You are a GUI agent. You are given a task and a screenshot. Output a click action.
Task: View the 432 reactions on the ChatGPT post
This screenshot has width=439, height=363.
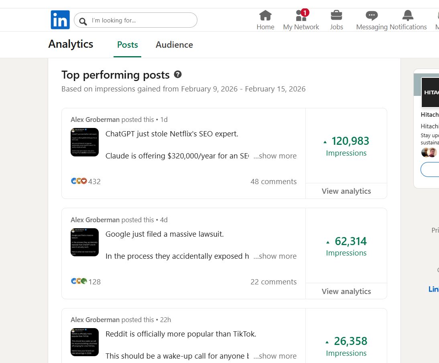point(85,181)
